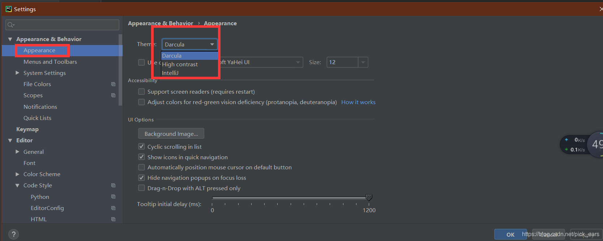Click project-level icon beside EditorConfig
This screenshot has width=603, height=241.
113,208
